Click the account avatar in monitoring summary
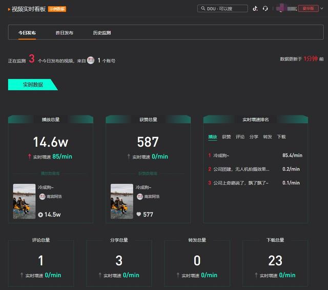Viewport: 328px width, 290px height. pyautogui.click(x=91, y=60)
